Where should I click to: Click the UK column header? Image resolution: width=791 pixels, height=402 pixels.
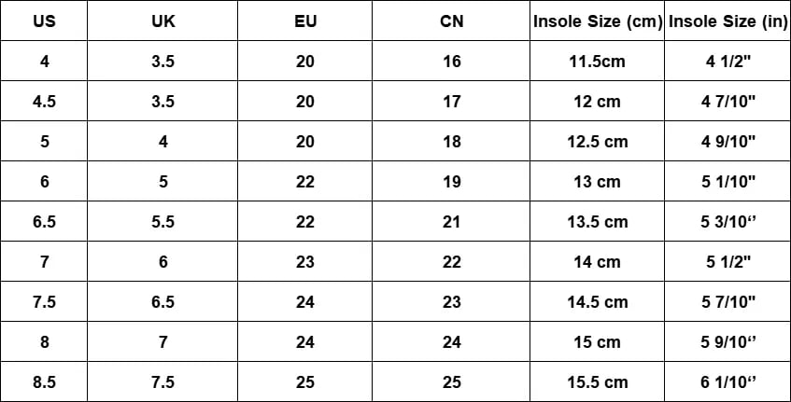pyautogui.click(x=162, y=21)
